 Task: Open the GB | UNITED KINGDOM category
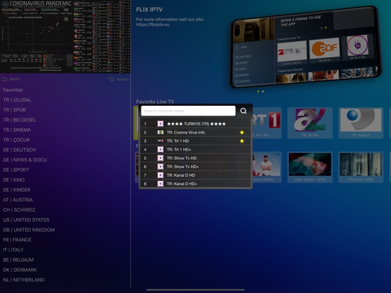click(29, 230)
